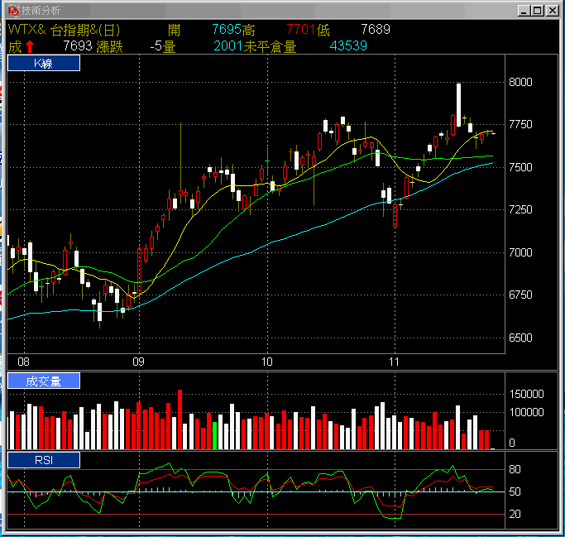Click the change value -5
This screenshot has width=565, height=537.
(x=156, y=46)
